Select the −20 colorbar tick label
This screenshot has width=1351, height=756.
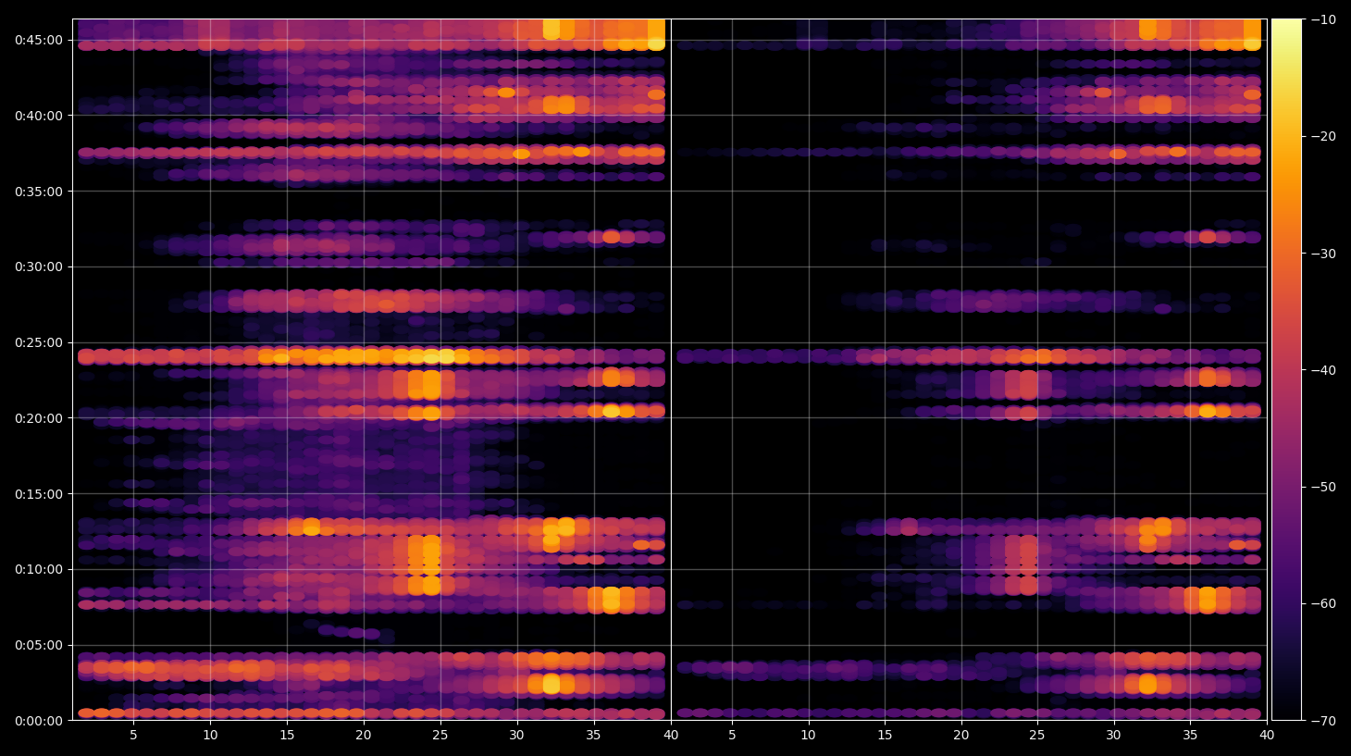1323,136
